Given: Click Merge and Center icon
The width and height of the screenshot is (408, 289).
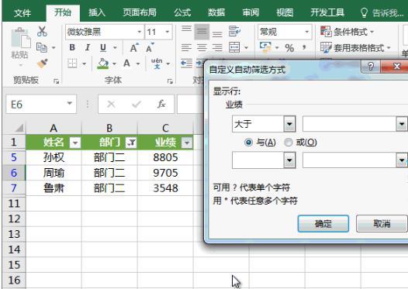Looking at the screenshot, I should [x=234, y=47].
